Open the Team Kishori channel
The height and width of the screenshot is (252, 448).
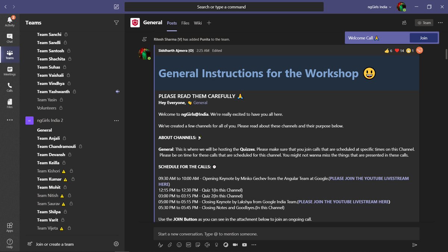pyautogui.click(x=48, y=171)
